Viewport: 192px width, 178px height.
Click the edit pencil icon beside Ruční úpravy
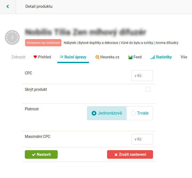coord(62,57)
